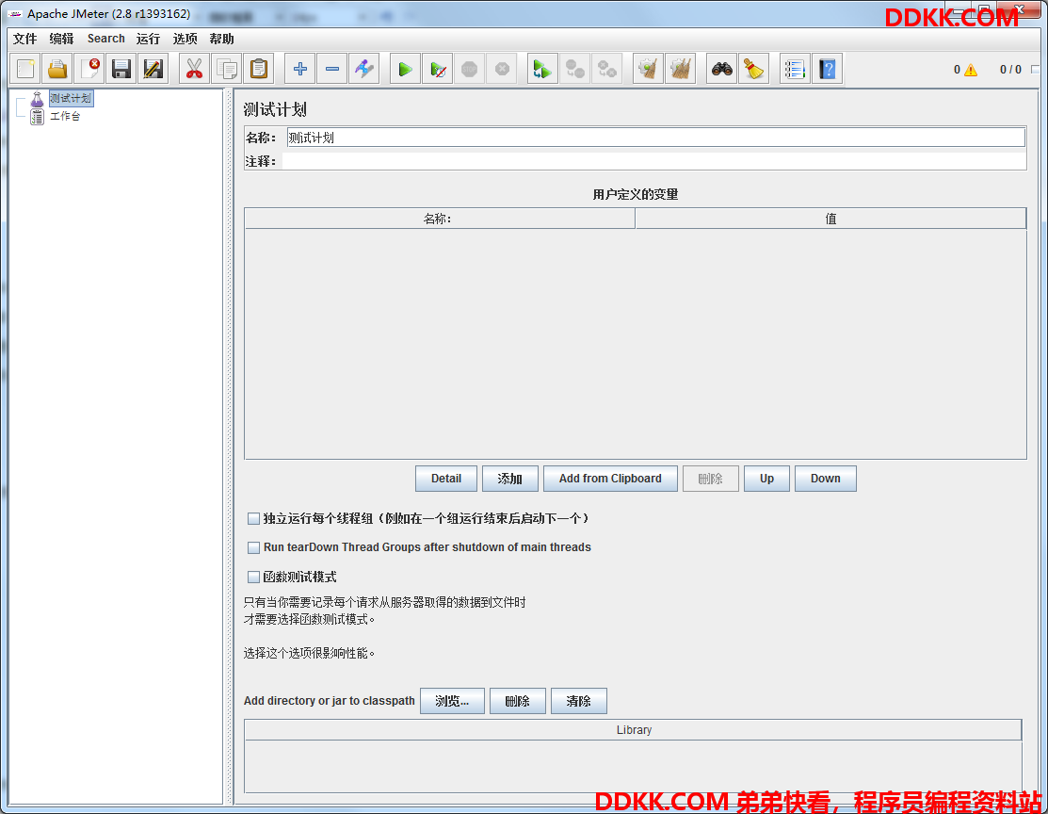Open the Search menu
1048x814 pixels.
[x=105, y=39]
